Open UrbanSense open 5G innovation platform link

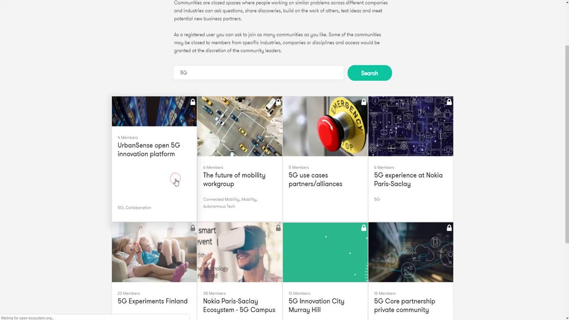click(148, 150)
